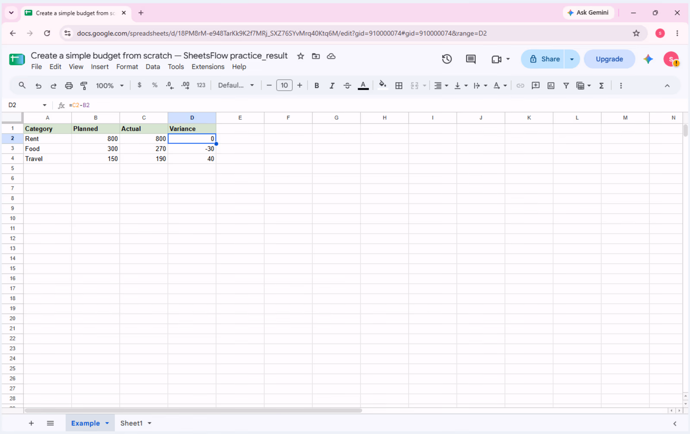Screen dimensions: 690x434
Task: Add a new sheet with plus button
Action: [x=31, y=423]
